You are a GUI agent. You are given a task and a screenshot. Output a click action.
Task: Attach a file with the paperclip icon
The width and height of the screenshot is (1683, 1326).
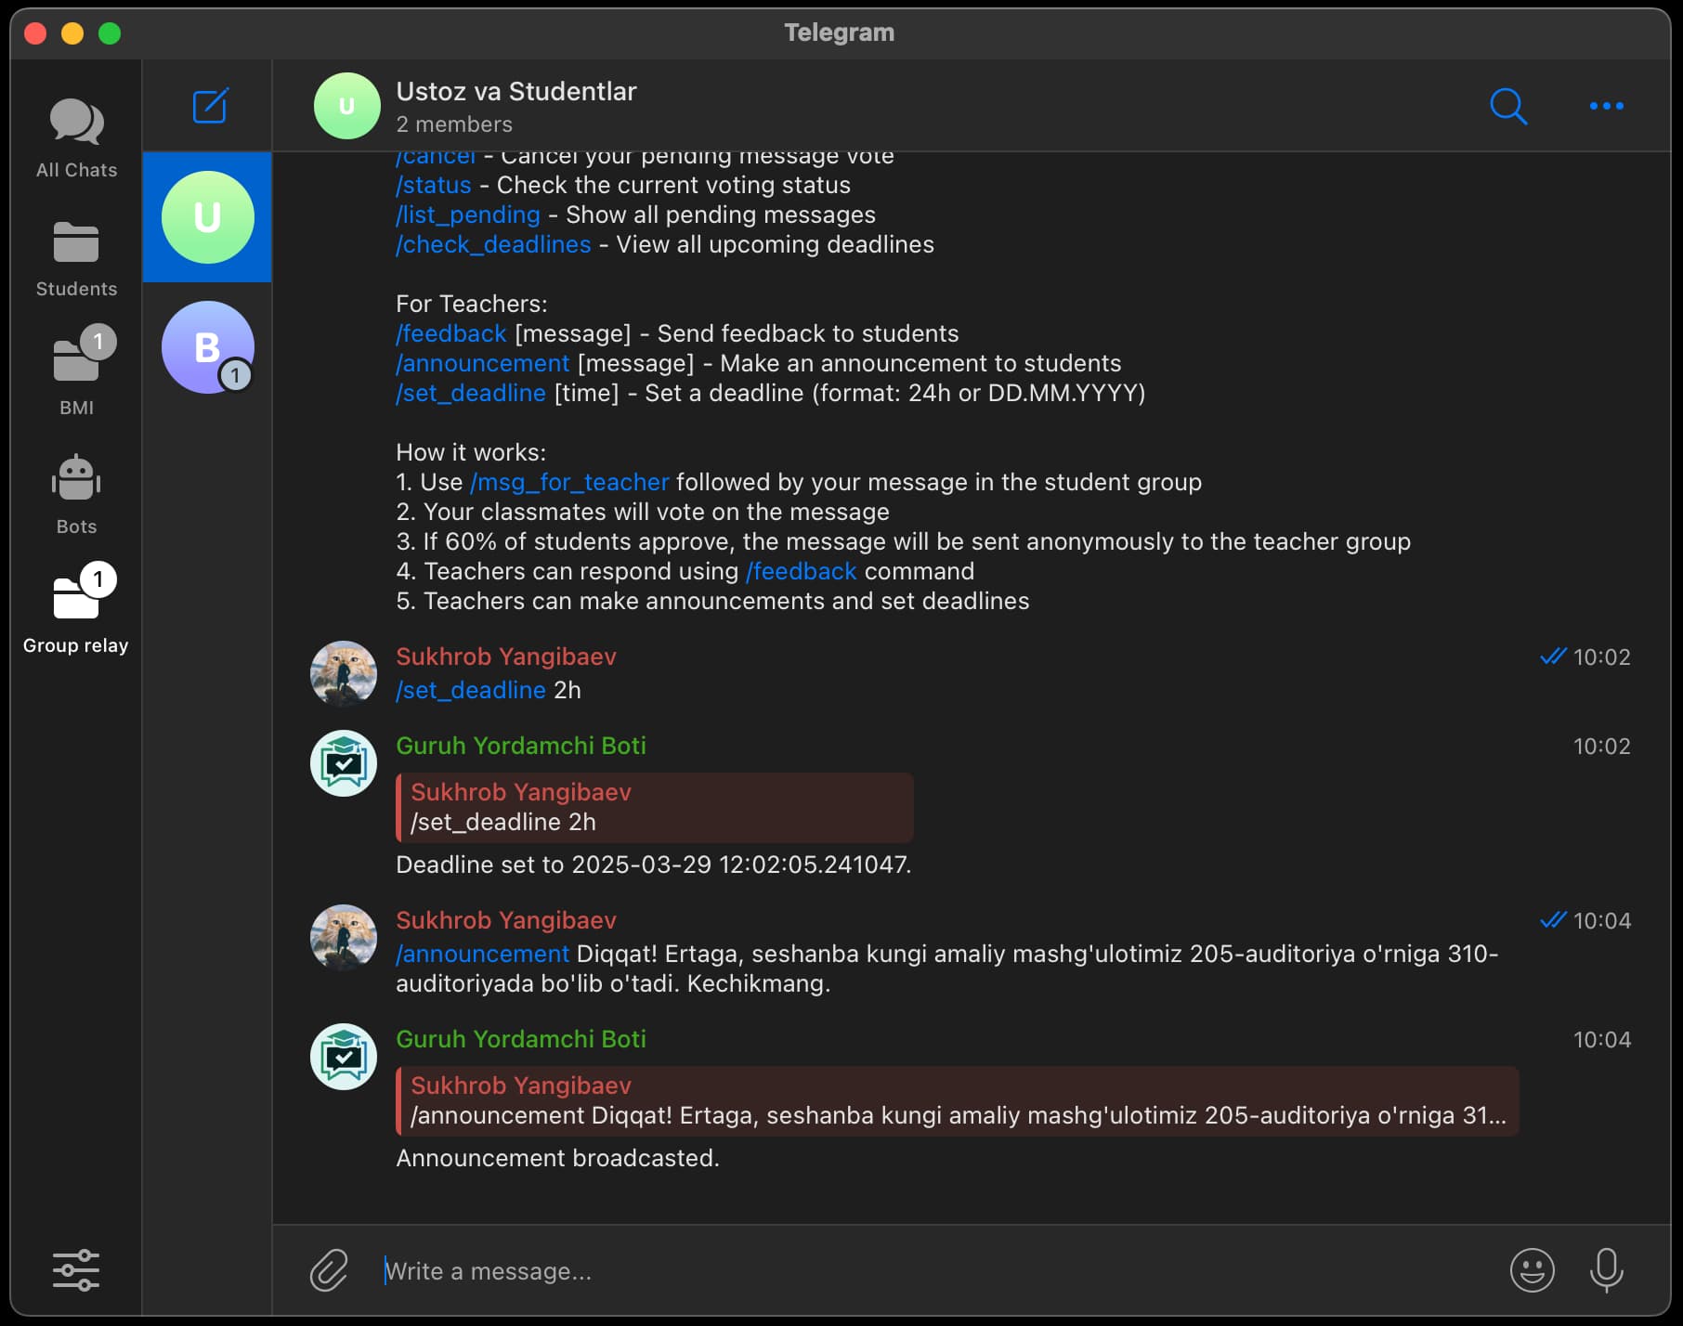click(329, 1270)
